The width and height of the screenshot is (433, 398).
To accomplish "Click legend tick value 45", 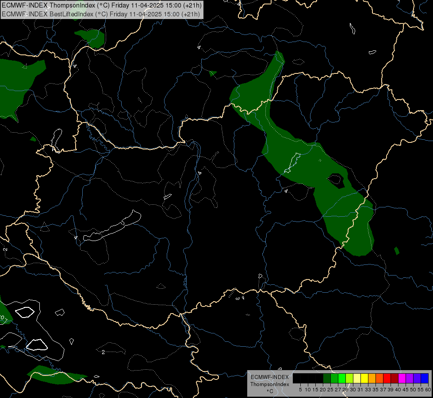I will coord(406,390).
